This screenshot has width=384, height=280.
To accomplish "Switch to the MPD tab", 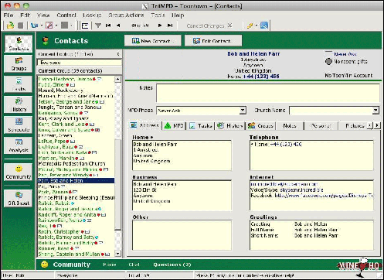I will point(174,125).
